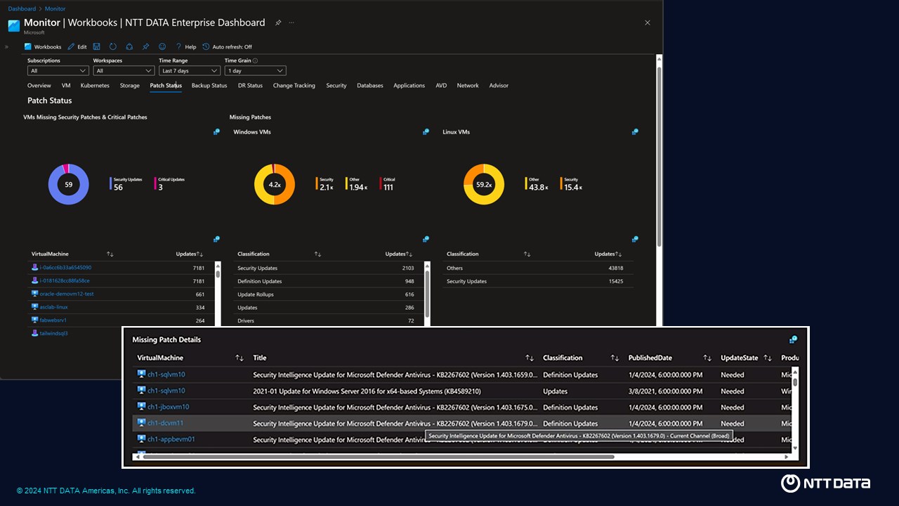Click the Share workbook icon in toolbar
This screenshot has height=506, width=899.
129,46
